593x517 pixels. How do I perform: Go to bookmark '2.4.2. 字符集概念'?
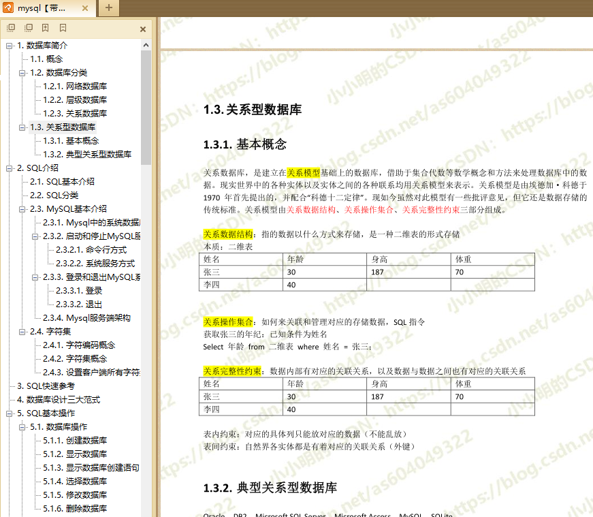click(75, 359)
